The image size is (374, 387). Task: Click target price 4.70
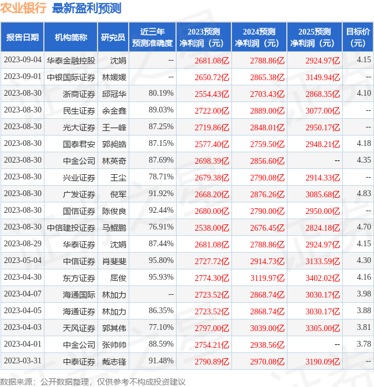(x=364, y=227)
